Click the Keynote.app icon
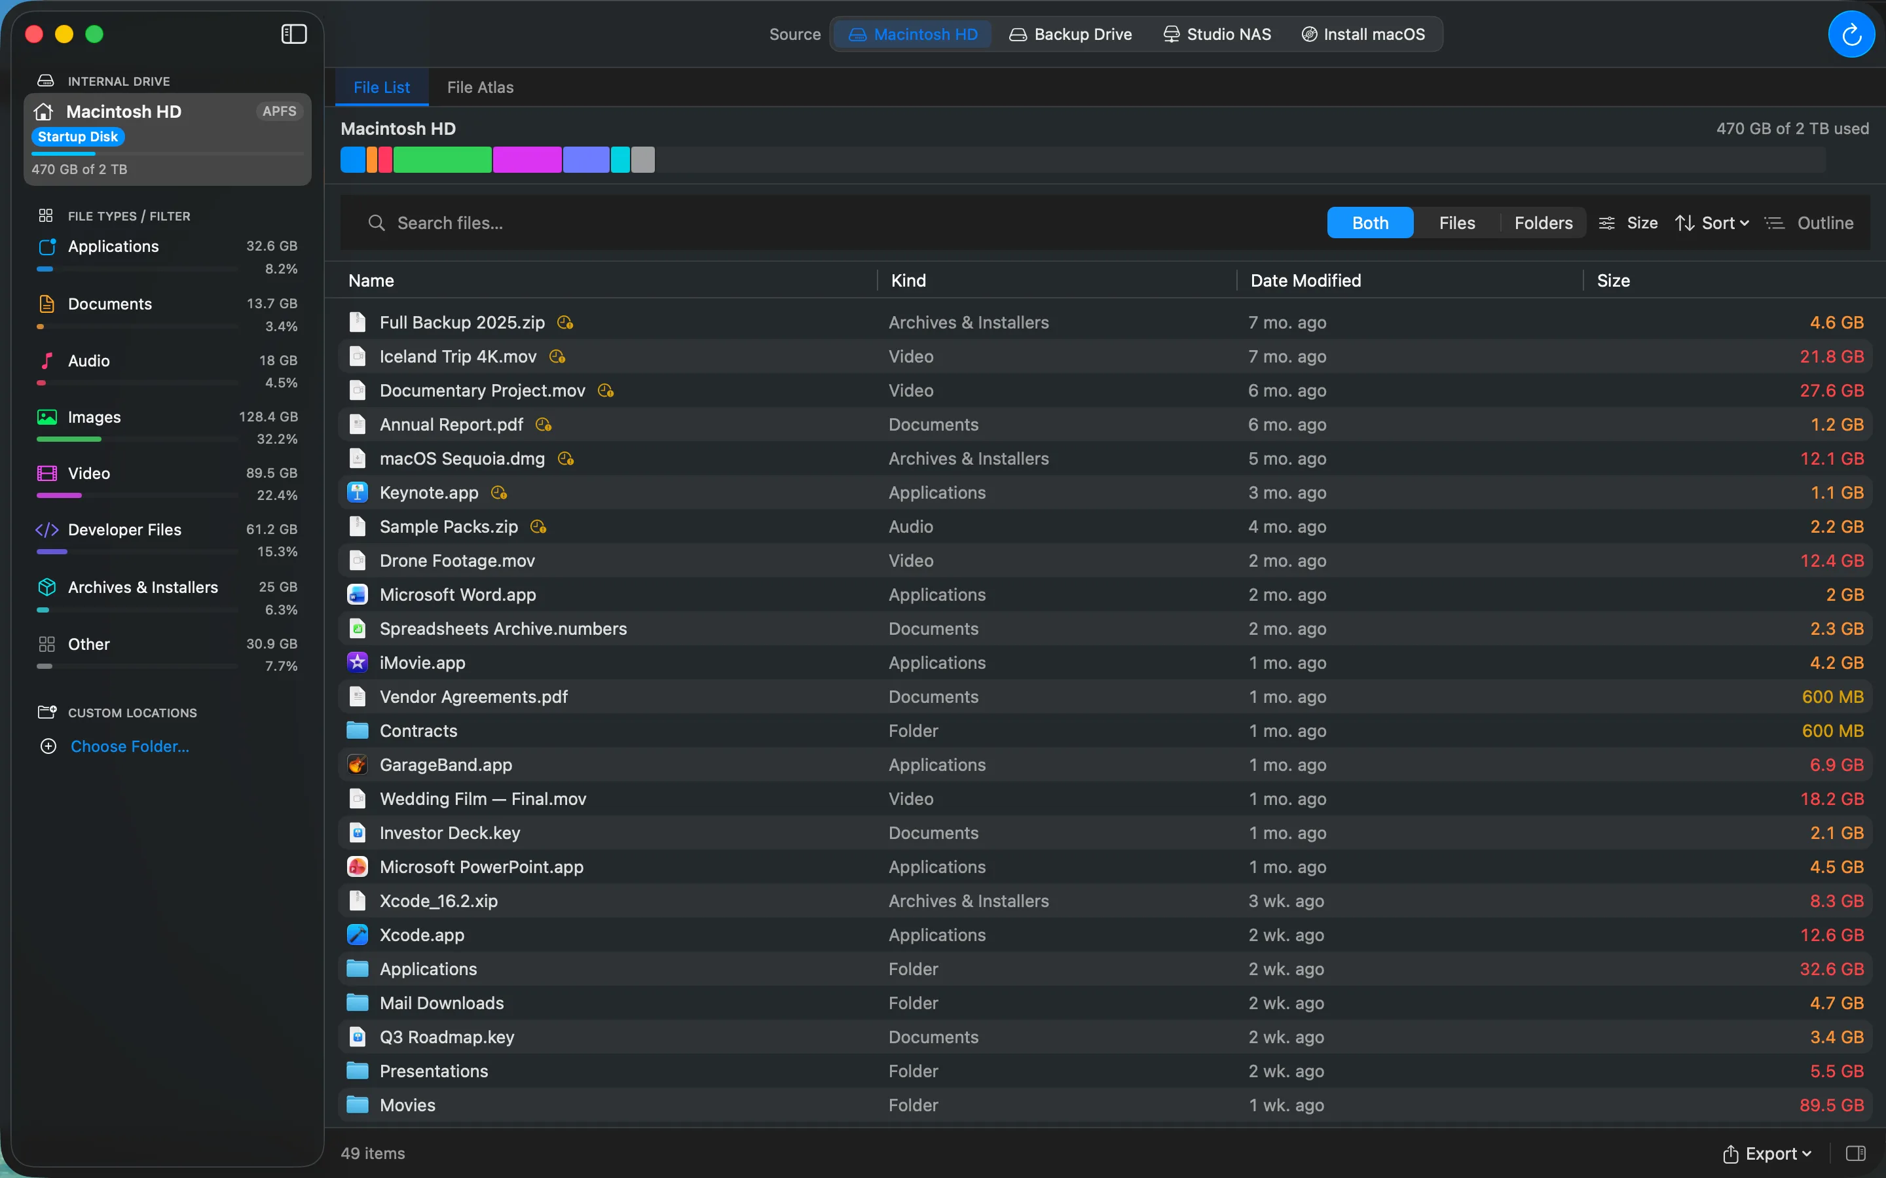 (x=357, y=492)
